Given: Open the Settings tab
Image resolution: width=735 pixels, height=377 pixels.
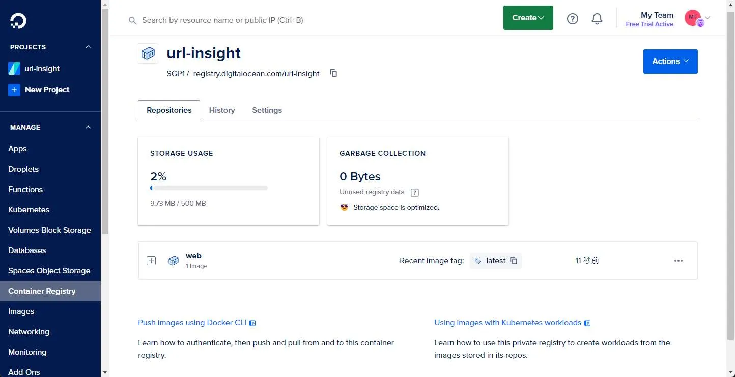Looking at the screenshot, I should 267,110.
